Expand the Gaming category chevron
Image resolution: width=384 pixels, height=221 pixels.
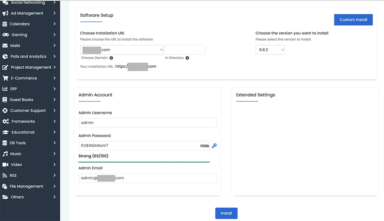tap(54, 35)
